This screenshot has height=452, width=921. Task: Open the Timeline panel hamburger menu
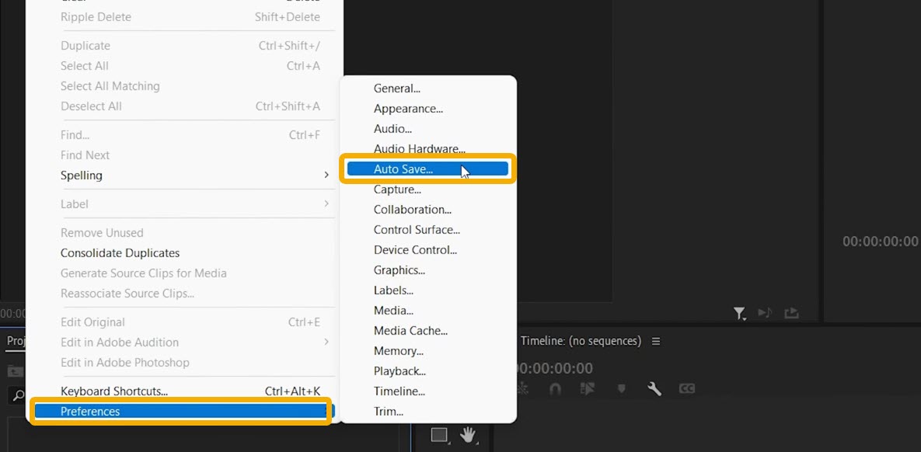coord(657,341)
